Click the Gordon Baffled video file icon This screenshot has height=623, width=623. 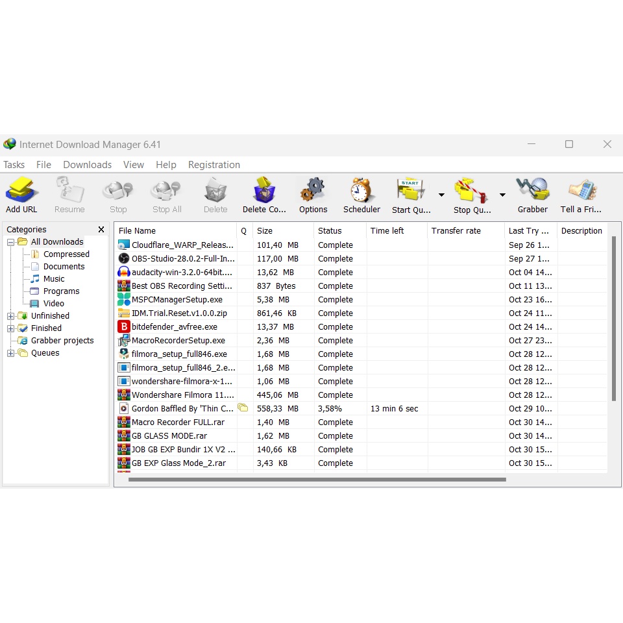pyautogui.click(x=124, y=408)
